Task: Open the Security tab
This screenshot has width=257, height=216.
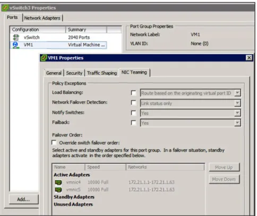Action: pos(74,73)
